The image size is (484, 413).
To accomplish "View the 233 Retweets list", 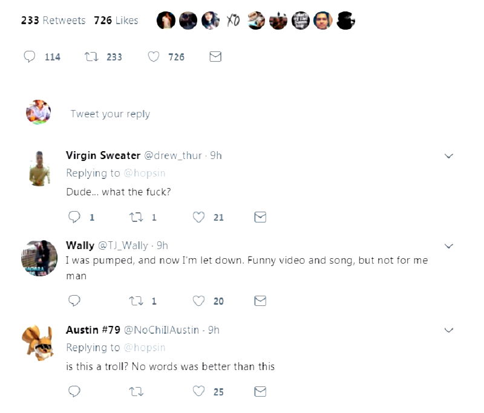I will pyautogui.click(x=53, y=21).
